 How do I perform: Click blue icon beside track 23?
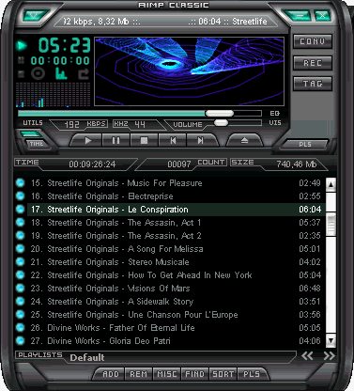click(20, 288)
